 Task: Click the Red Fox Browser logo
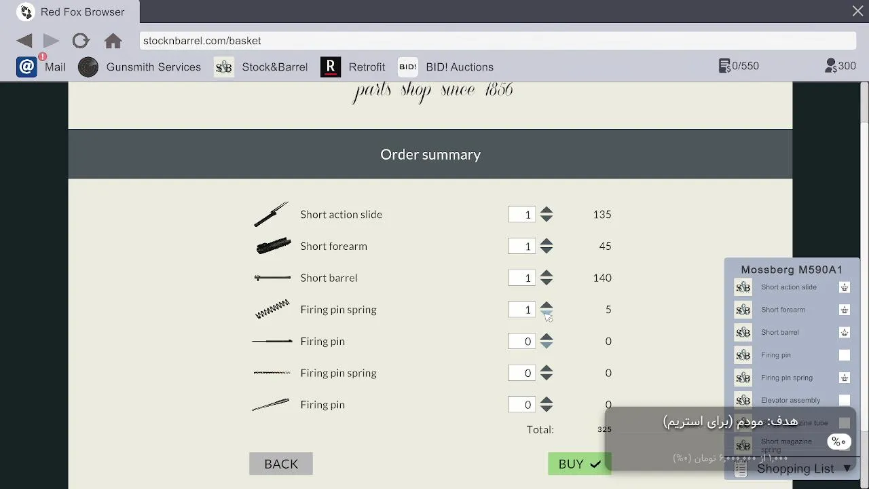(26, 12)
